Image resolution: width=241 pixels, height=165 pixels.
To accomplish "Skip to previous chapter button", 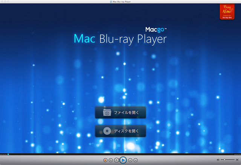I will click(x=130, y=160).
